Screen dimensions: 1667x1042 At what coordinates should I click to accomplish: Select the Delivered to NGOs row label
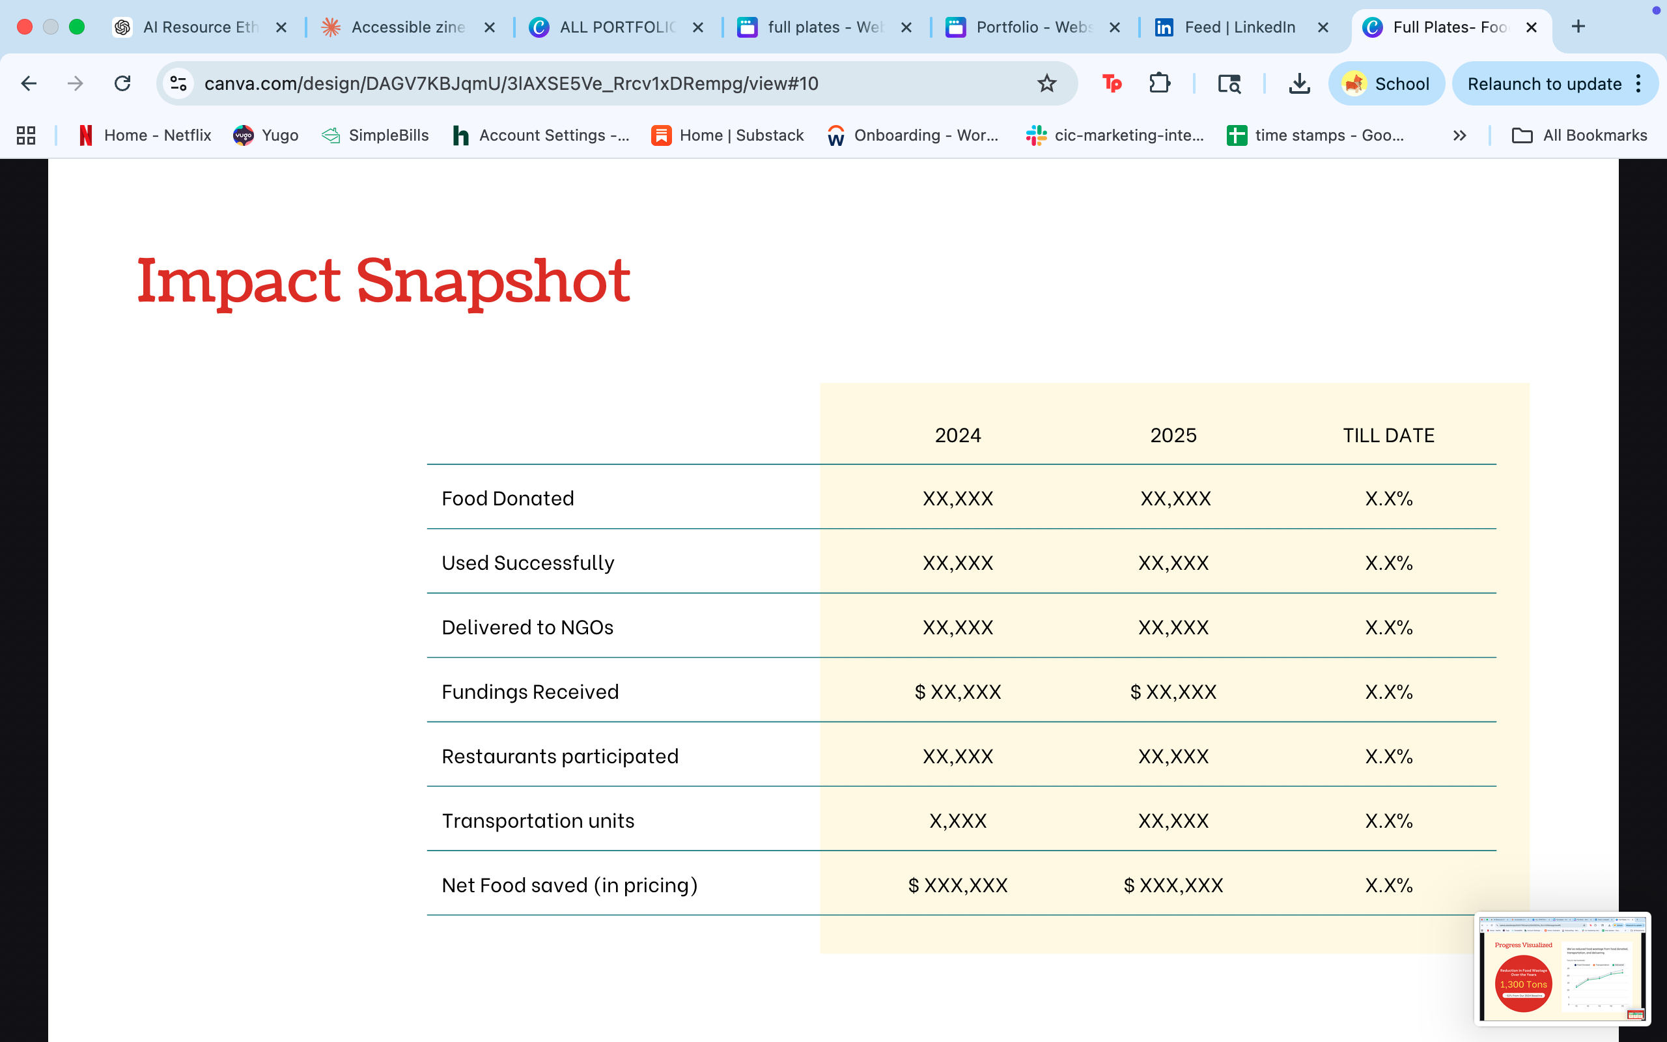(527, 627)
